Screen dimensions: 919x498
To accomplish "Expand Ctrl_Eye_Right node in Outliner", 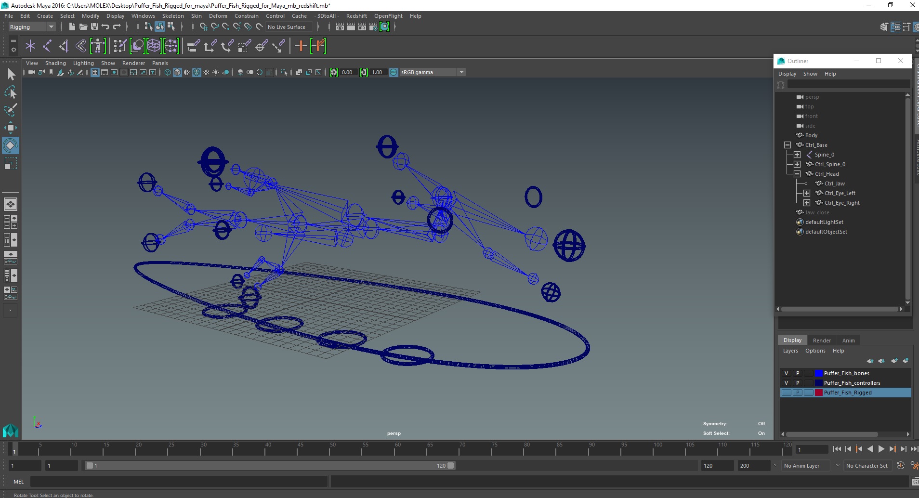I will point(807,203).
